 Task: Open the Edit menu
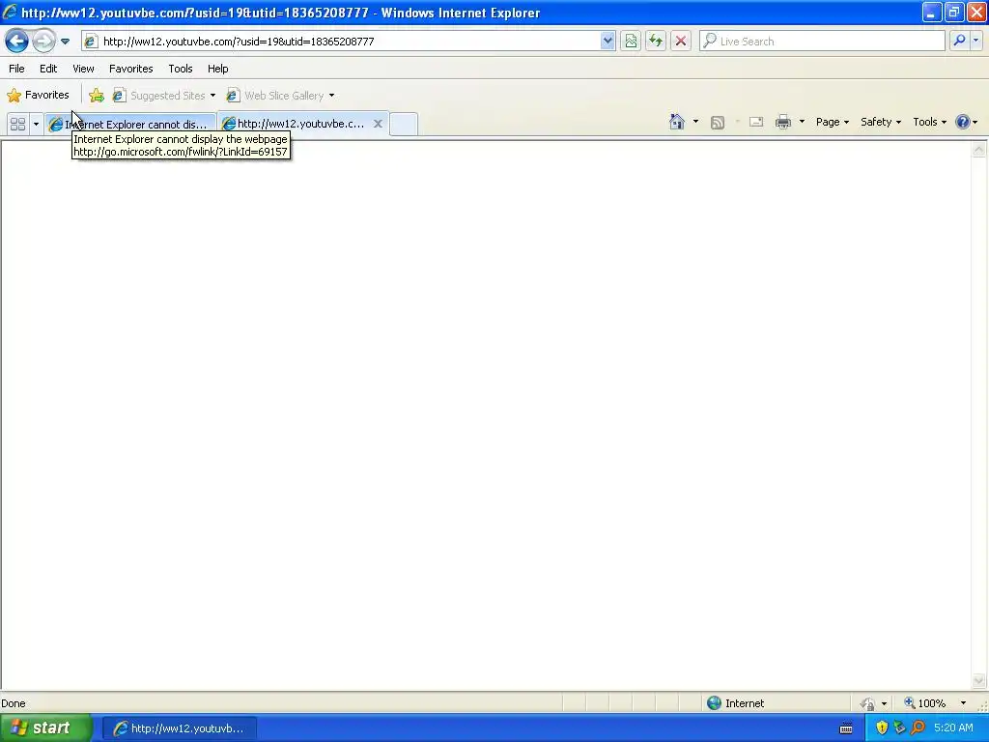48,69
